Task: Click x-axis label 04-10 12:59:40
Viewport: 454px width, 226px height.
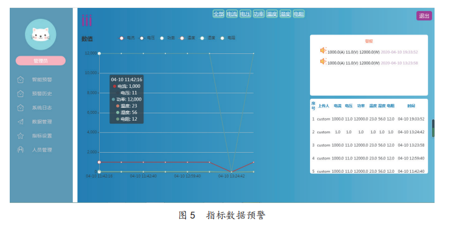Action: (187, 176)
